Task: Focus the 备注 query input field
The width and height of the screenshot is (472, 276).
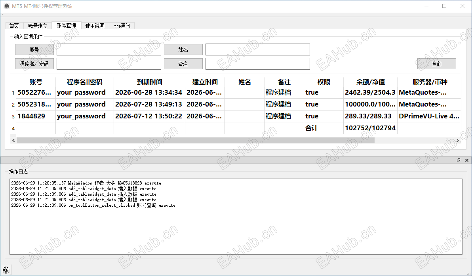Action: [x=258, y=64]
